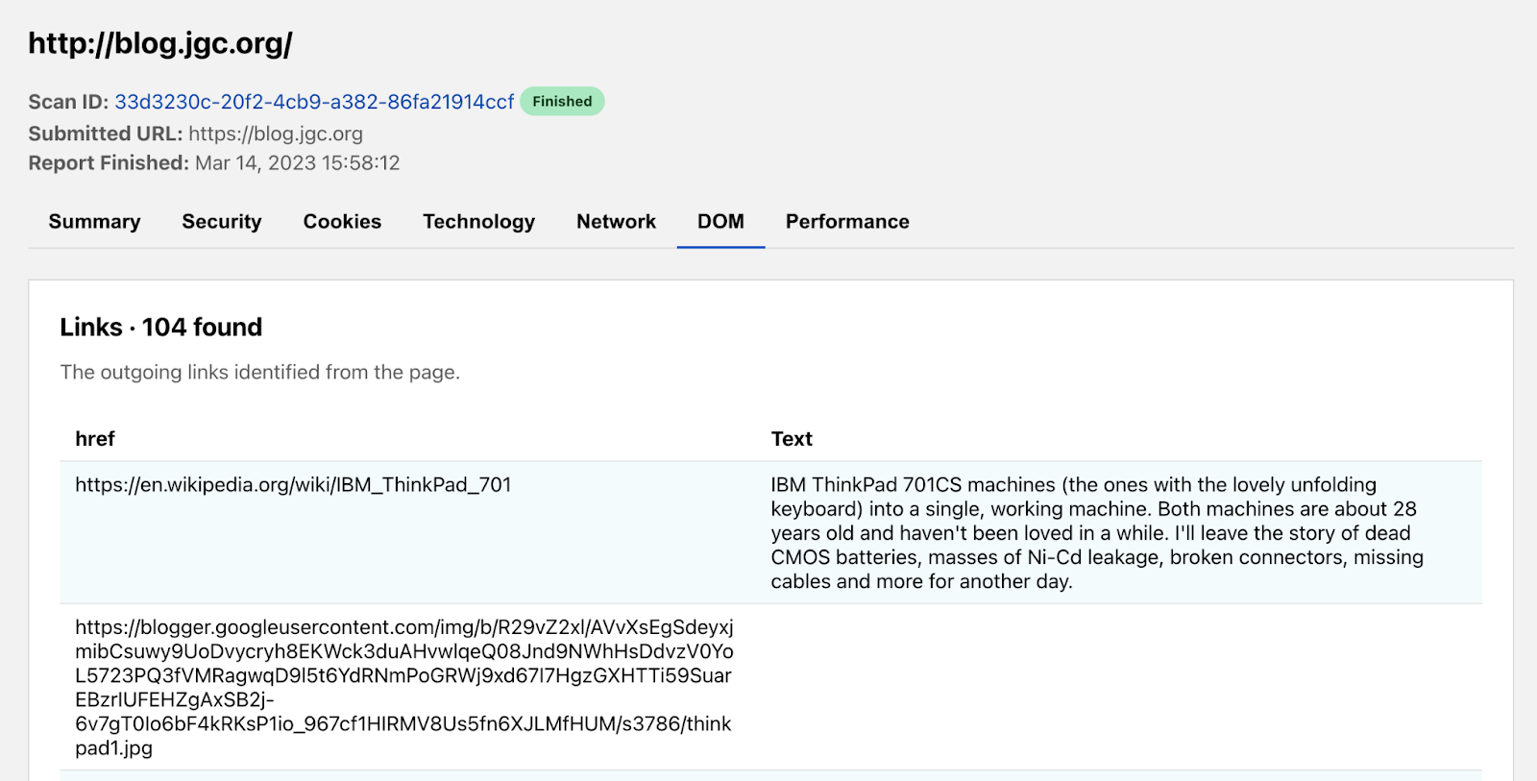Image resolution: width=1537 pixels, height=781 pixels.
Task: Click the outgoing links description text
Action: 260,373
